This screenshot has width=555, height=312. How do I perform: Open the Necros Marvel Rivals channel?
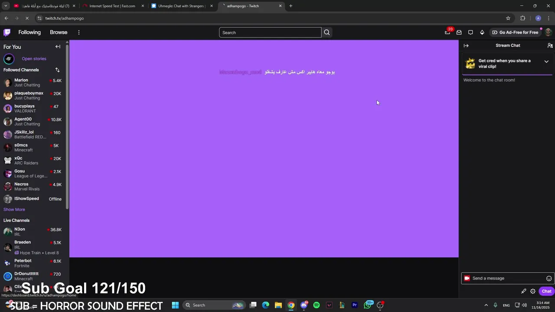[x=33, y=186]
